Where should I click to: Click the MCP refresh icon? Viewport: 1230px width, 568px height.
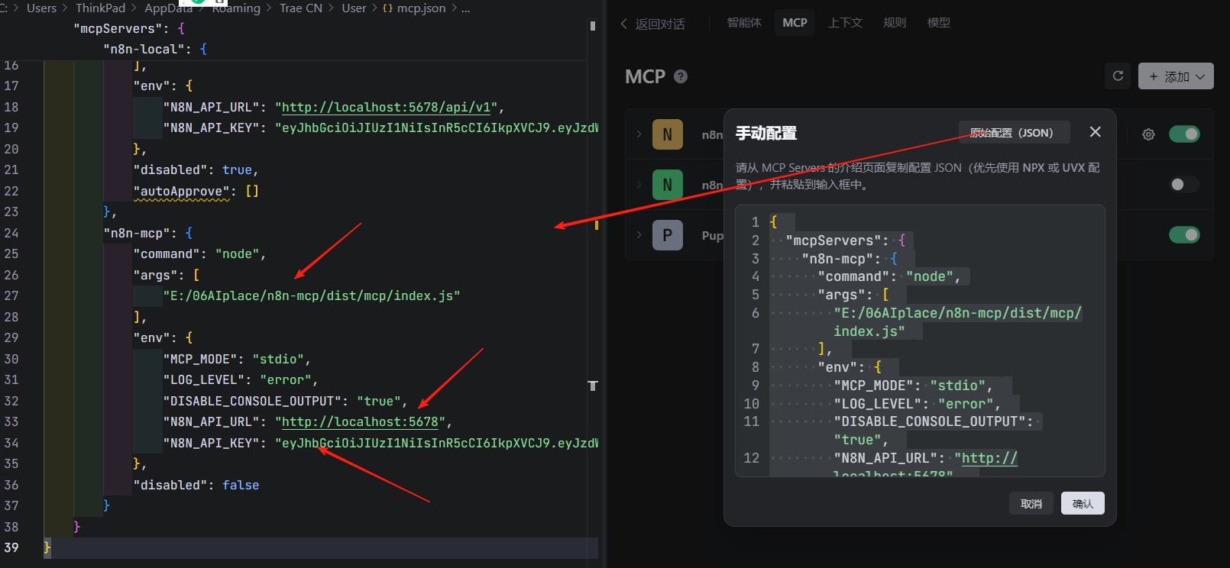[1118, 76]
